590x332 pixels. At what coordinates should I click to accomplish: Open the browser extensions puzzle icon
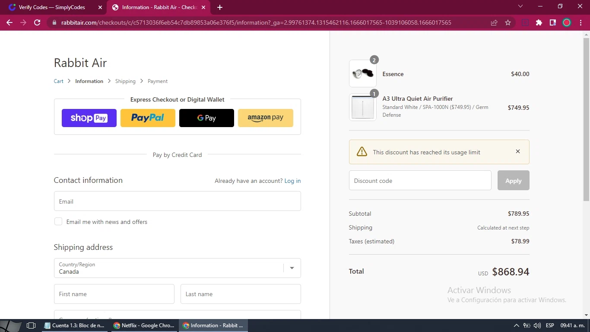539,22
